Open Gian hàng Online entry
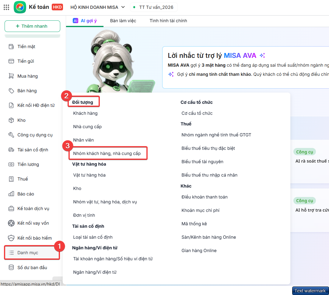The image size is (329, 295). coord(199,251)
